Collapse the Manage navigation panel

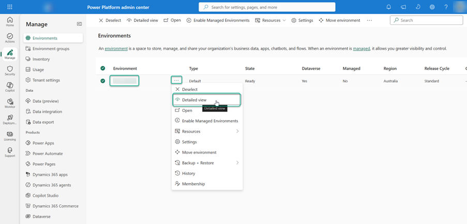[x=79, y=24]
